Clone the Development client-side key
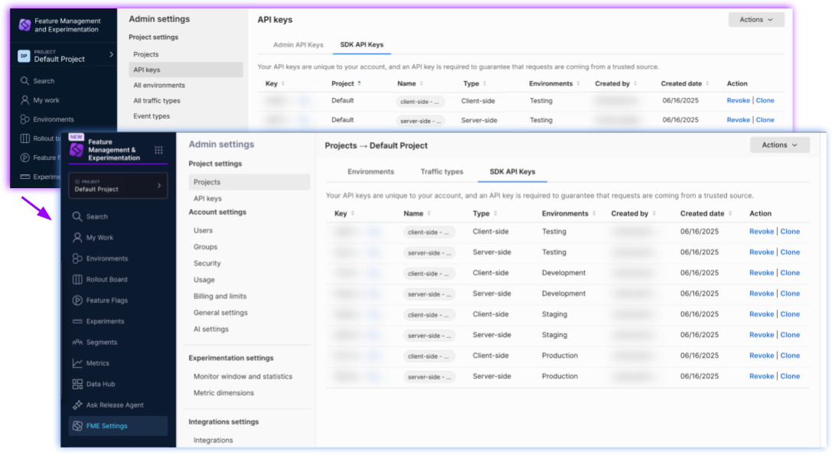This screenshot has width=838, height=462. (x=790, y=273)
